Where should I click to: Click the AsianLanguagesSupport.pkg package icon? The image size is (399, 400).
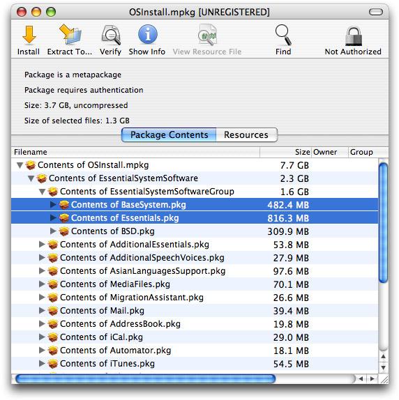[x=53, y=271]
